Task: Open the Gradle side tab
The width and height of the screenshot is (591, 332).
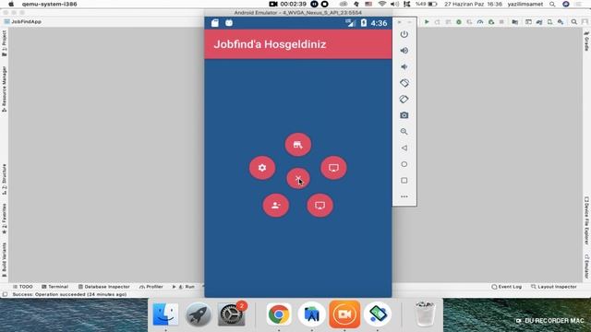Action: click(x=586, y=41)
